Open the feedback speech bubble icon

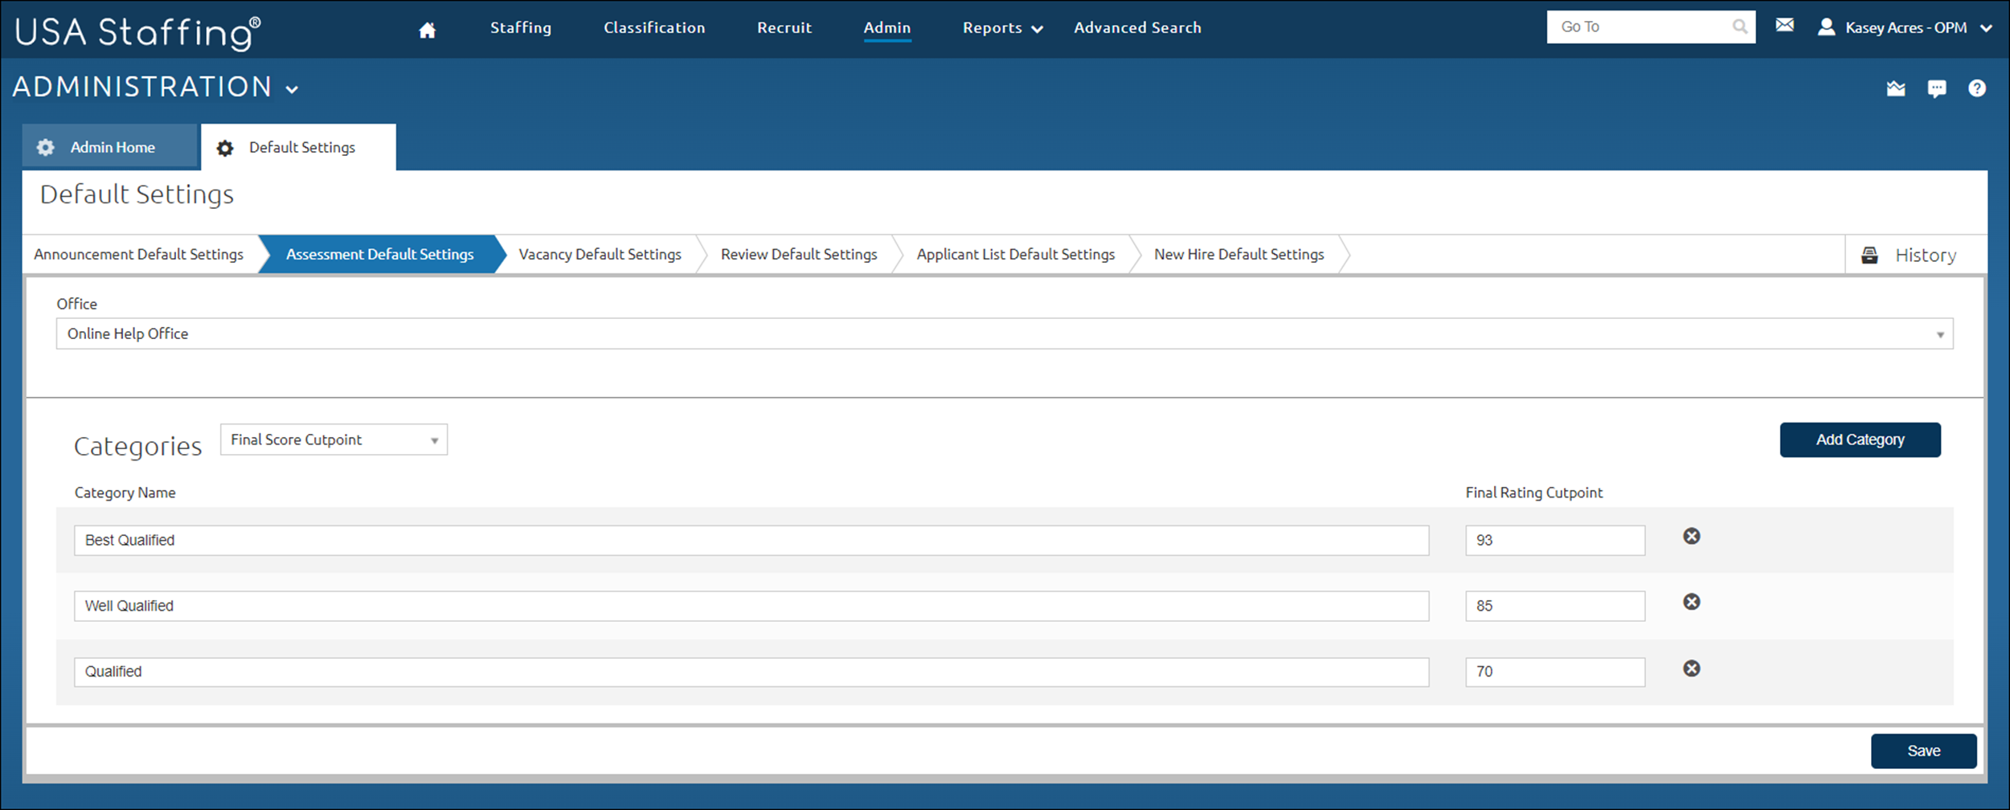(x=1936, y=88)
